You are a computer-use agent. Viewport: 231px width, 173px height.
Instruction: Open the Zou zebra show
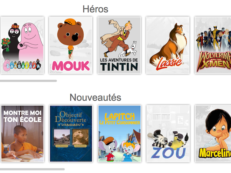[x=168, y=134]
